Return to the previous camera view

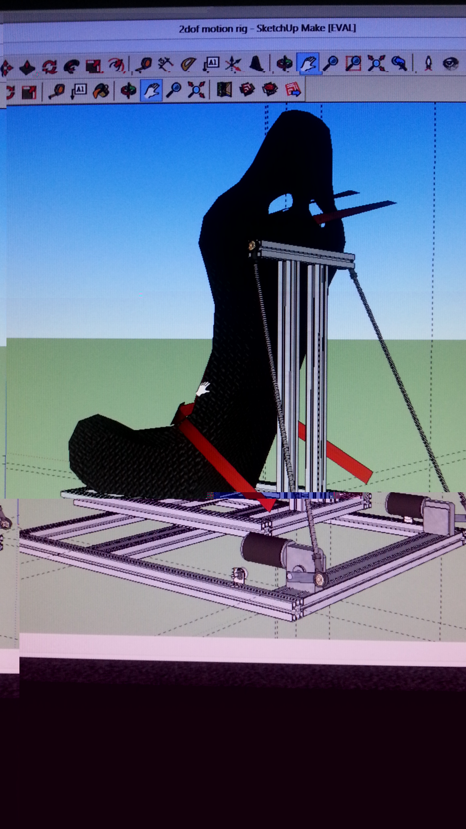click(399, 64)
